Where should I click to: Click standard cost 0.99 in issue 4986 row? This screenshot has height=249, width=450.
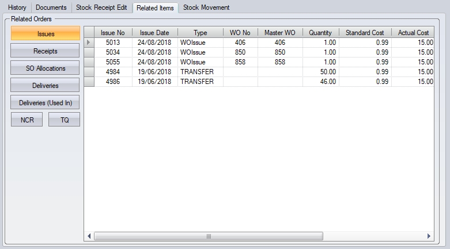pyautogui.click(x=365, y=82)
